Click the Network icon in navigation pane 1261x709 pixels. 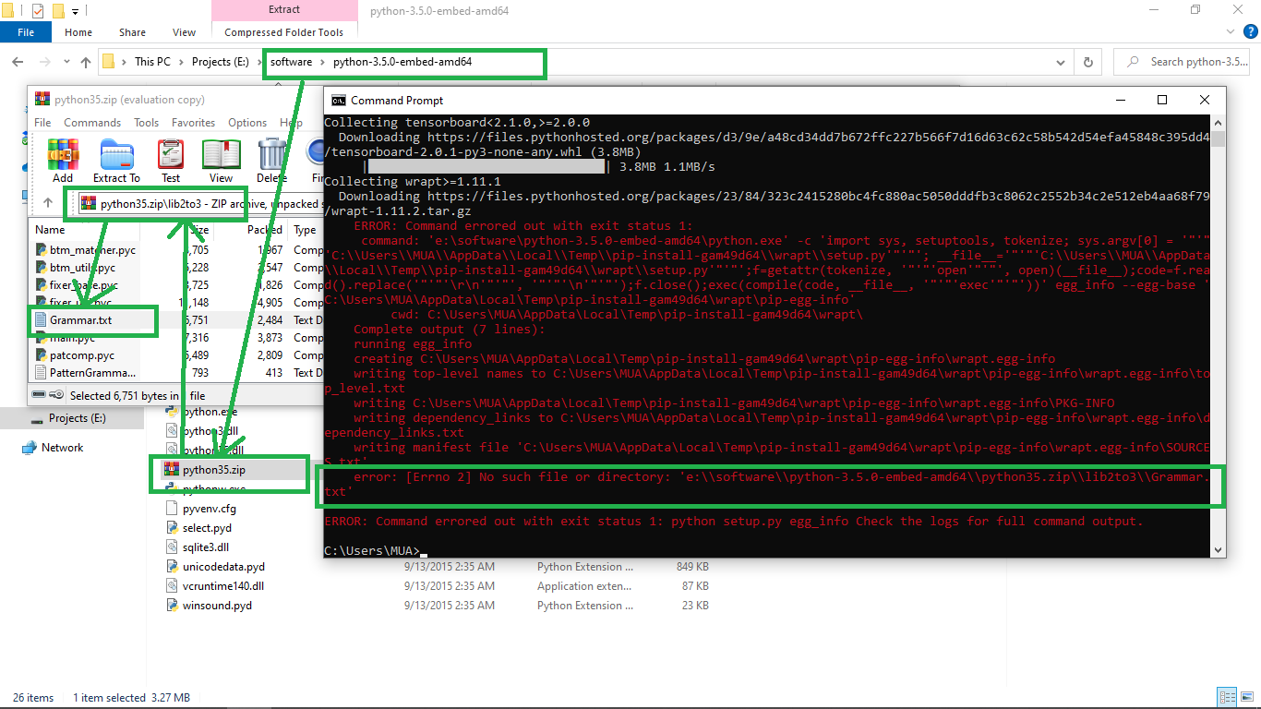29,447
